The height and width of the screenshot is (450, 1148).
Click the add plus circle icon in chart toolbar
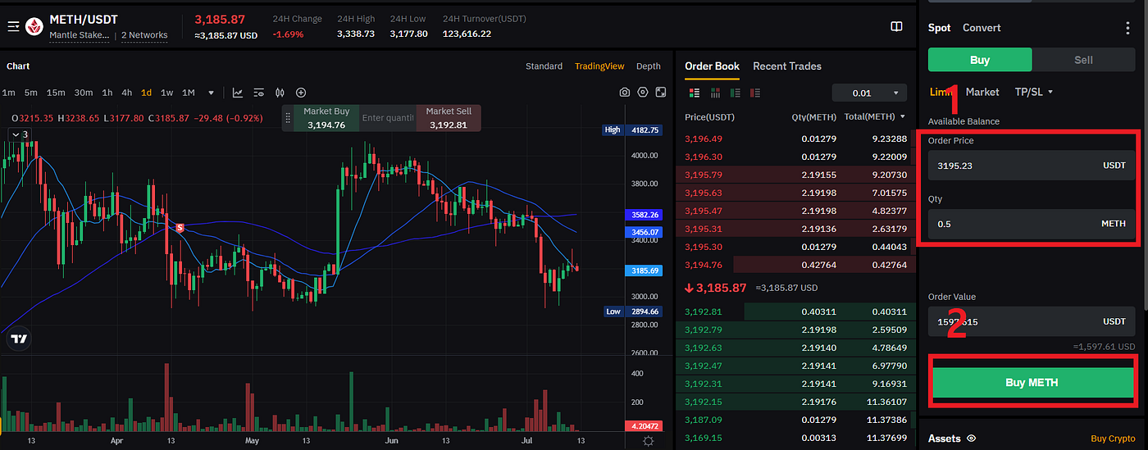pyautogui.click(x=301, y=93)
